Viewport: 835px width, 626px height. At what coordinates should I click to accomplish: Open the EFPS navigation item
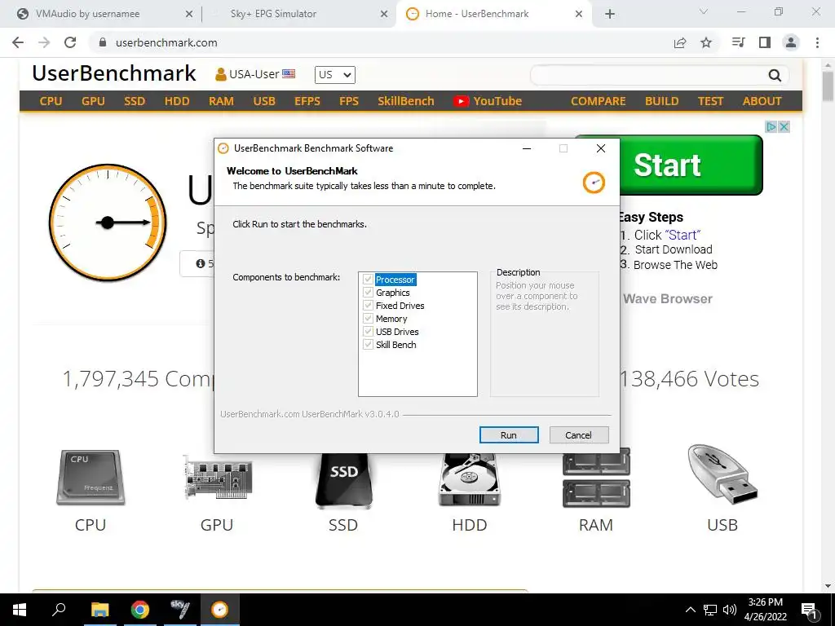click(307, 101)
